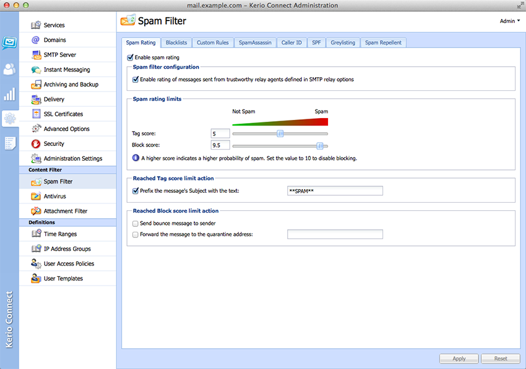Click the Reset button
526x369 pixels.
click(x=501, y=358)
